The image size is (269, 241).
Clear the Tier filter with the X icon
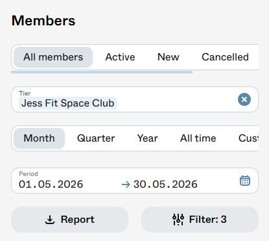click(x=244, y=99)
